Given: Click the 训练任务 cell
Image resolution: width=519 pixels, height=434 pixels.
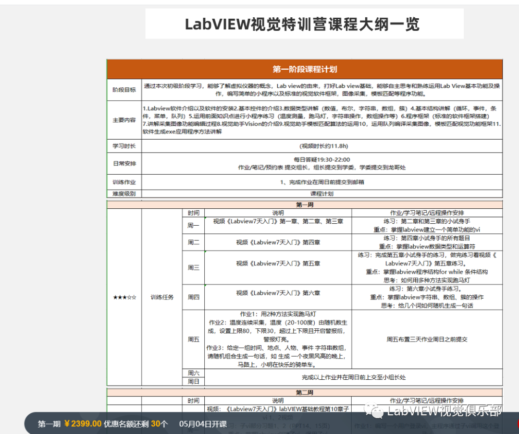Looking at the screenshot, I should pyautogui.click(x=162, y=297).
